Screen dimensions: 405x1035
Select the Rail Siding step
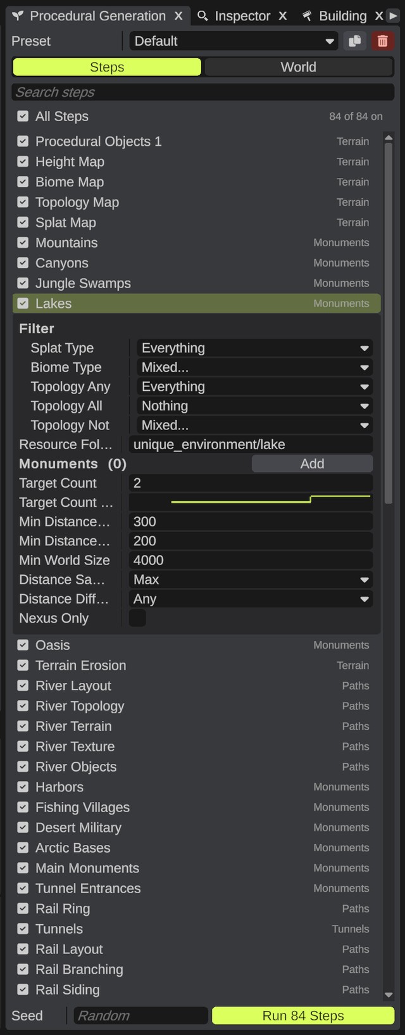(x=196, y=989)
